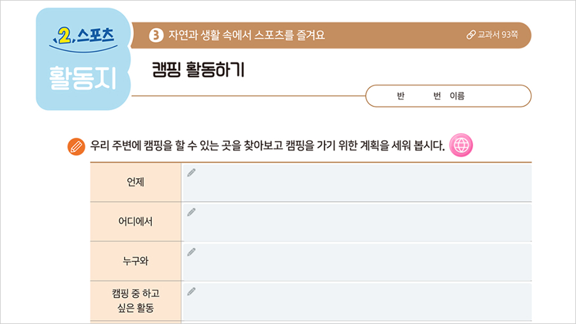Image resolution: width=576 pixels, height=324 pixels.
Task: Click the 캠핑 활동하기 title
Action: (x=198, y=70)
